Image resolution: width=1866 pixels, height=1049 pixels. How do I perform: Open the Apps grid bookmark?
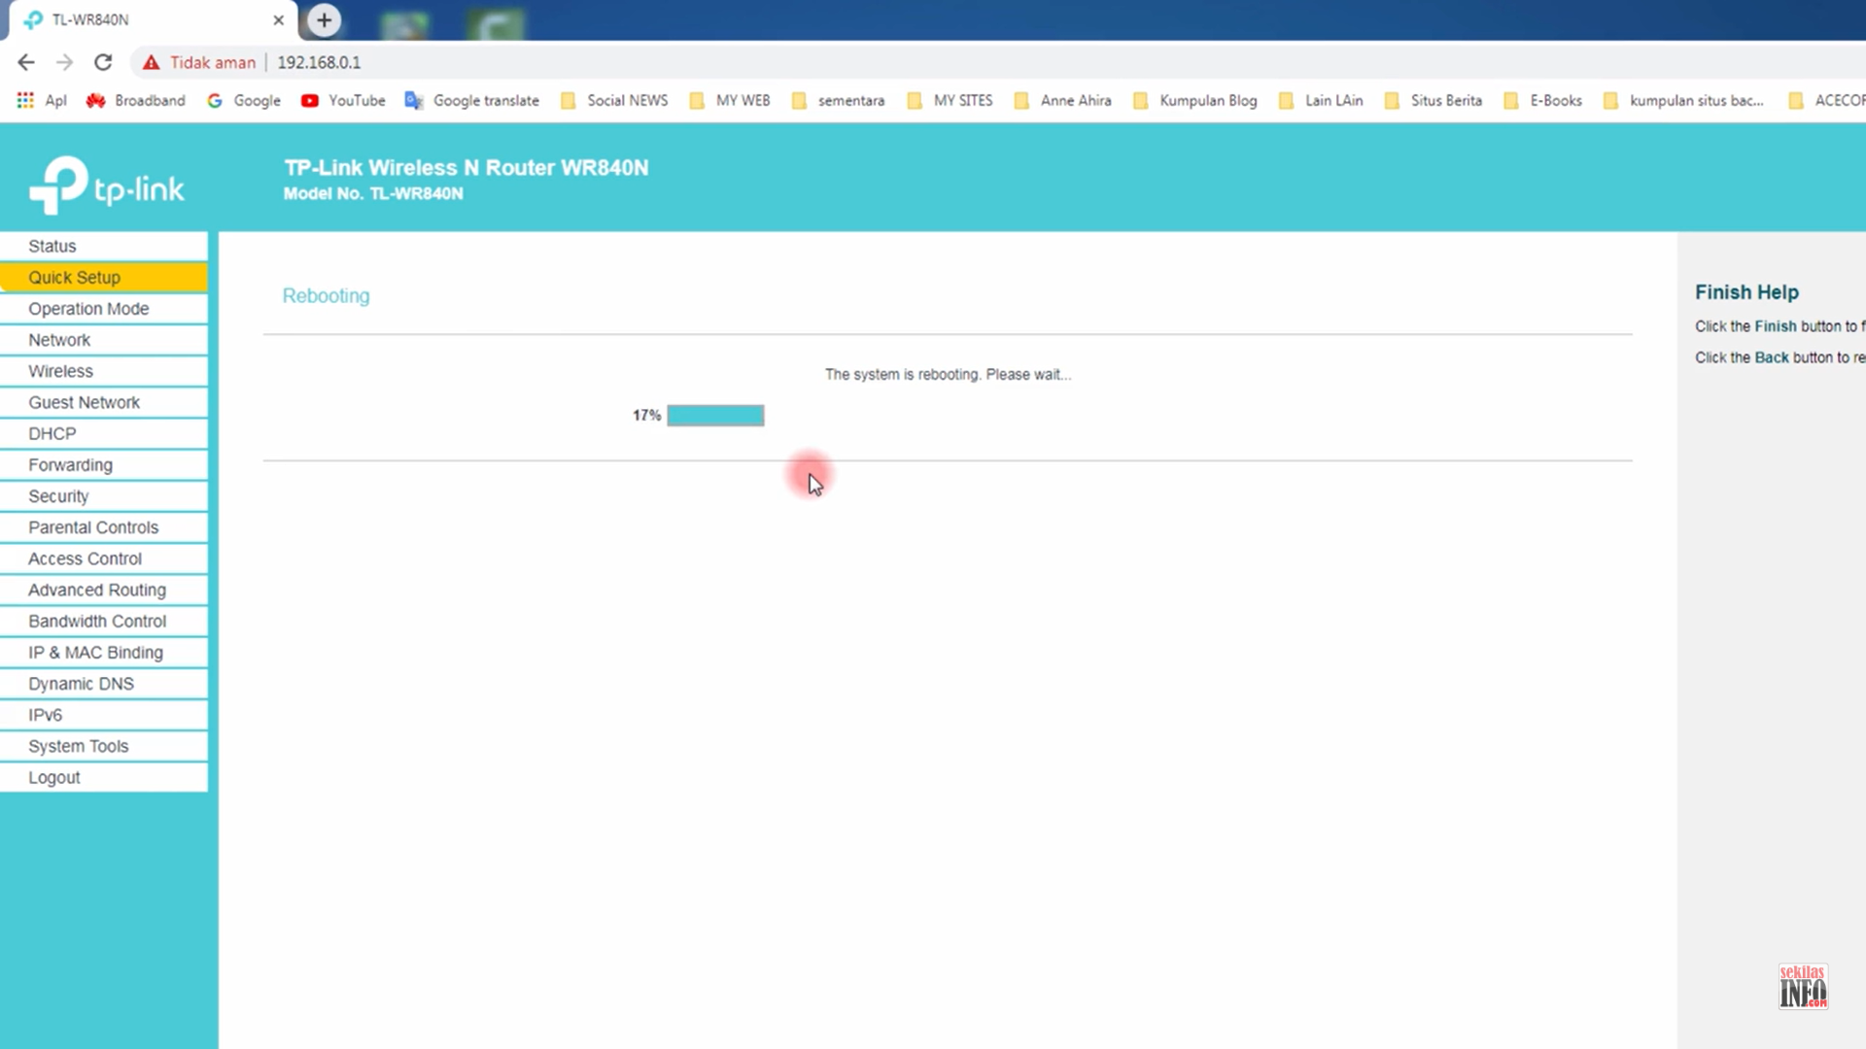(42, 100)
